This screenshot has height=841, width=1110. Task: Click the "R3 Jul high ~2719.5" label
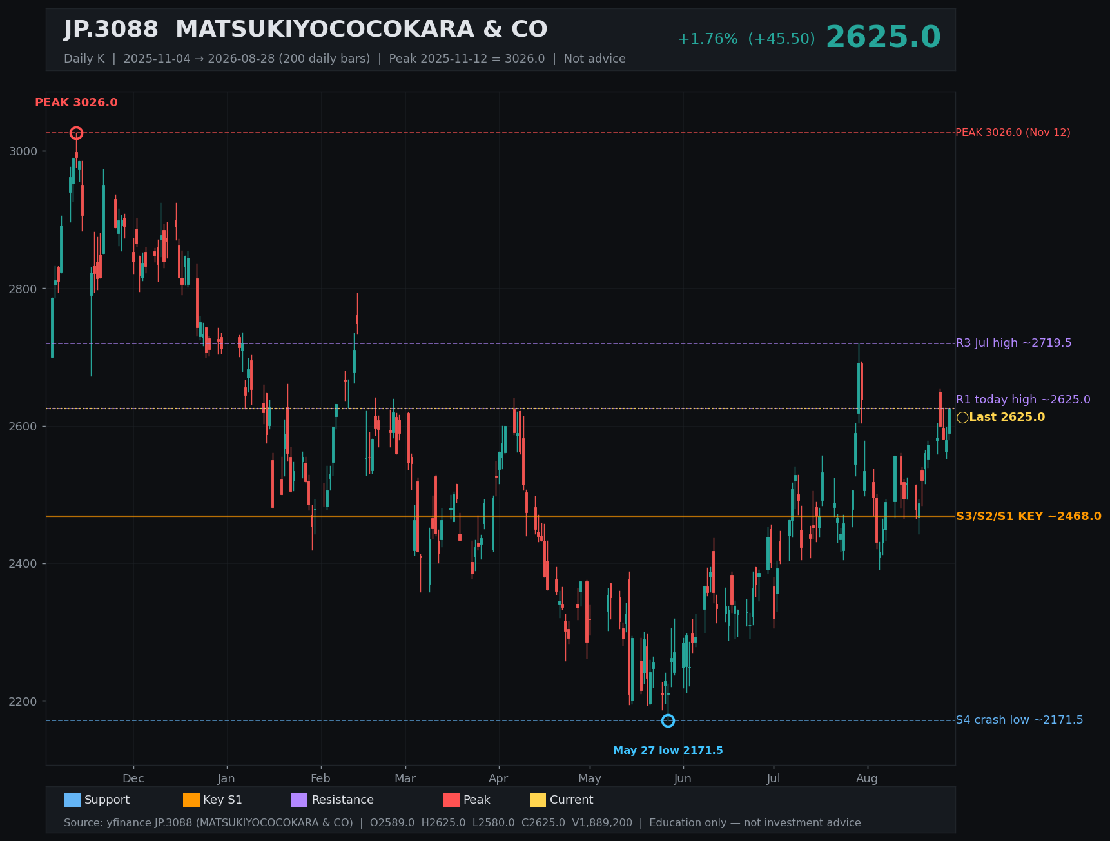(x=1013, y=343)
